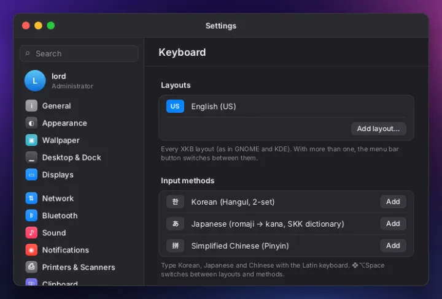Image resolution: width=442 pixels, height=299 pixels.
Task: Focus the Search field
Action: [x=79, y=53]
